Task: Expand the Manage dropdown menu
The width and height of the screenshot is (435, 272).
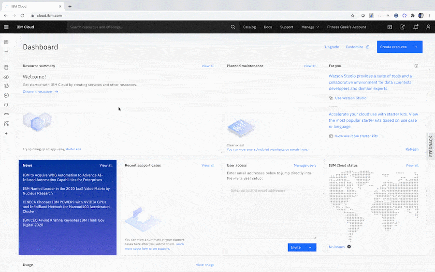Action: 310,27
